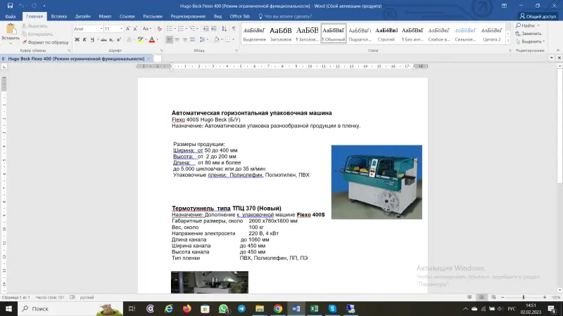Screen dimensions: 563x316
Task: Click the justify alignment icon
Action: (x=192, y=39)
